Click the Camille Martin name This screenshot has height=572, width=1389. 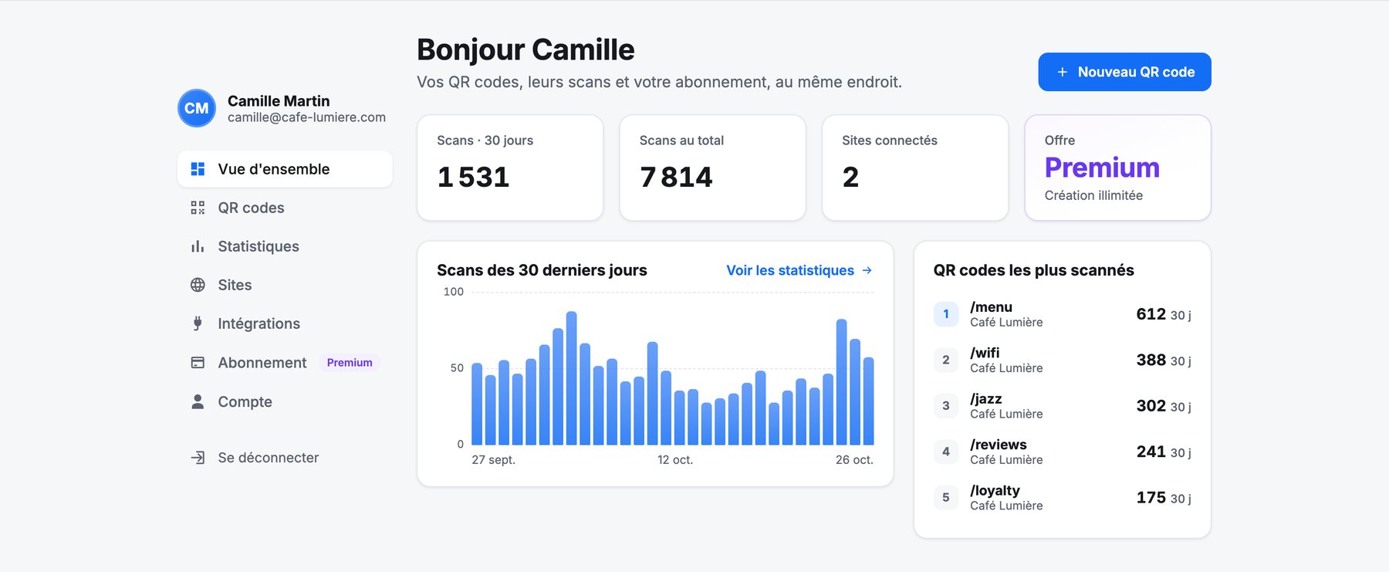(279, 101)
